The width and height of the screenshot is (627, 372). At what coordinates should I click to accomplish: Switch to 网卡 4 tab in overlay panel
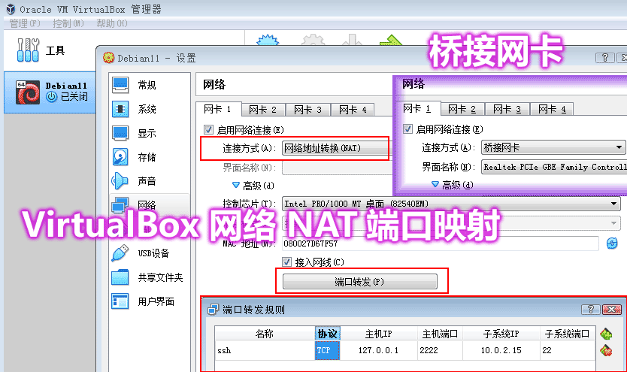[552, 109]
